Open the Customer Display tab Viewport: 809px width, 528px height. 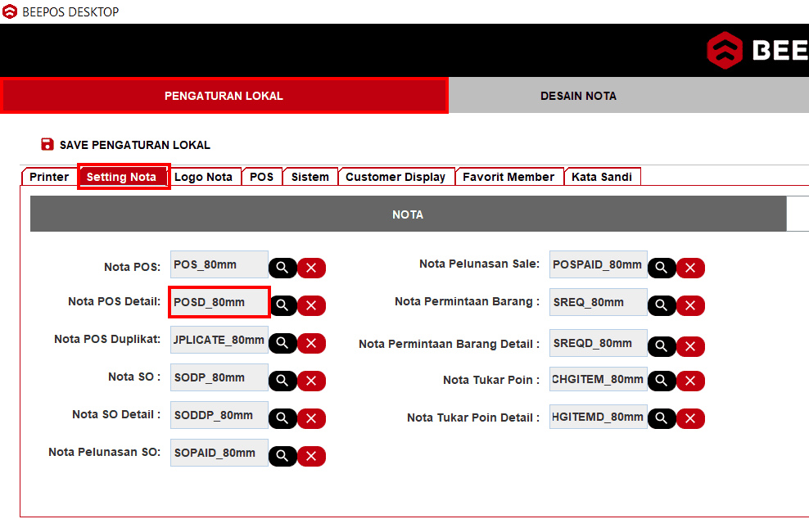pos(395,177)
